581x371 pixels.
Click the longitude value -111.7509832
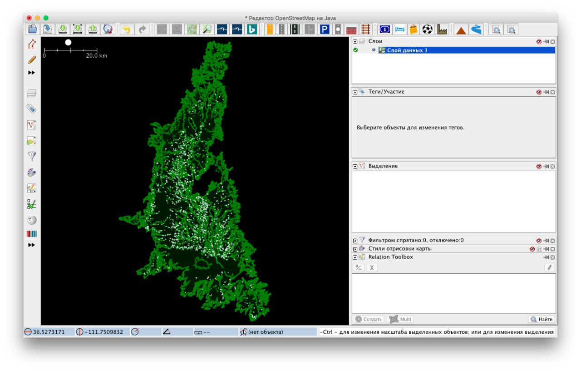104,332
